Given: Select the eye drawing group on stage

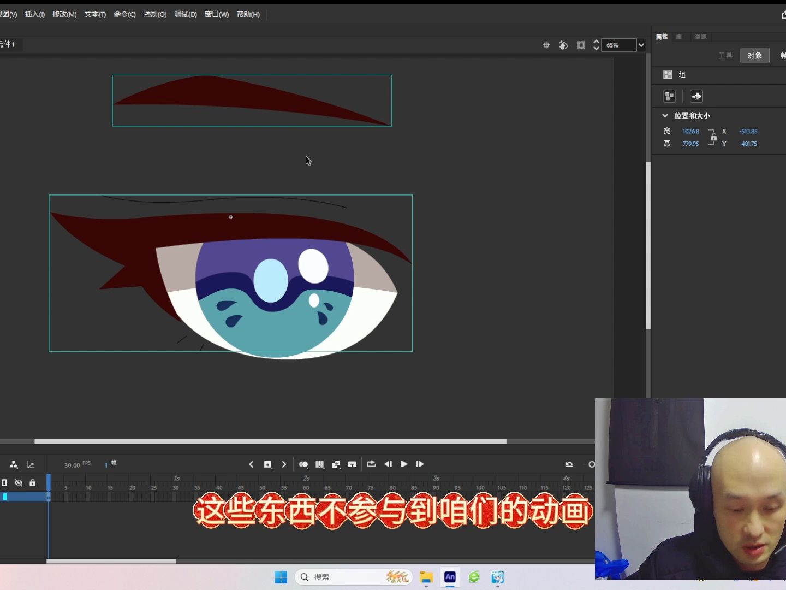Looking at the screenshot, I should click(x=231, y=273).
